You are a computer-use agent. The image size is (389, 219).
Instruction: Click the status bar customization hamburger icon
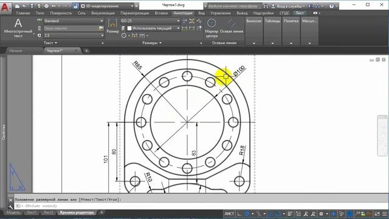[385, 214]
